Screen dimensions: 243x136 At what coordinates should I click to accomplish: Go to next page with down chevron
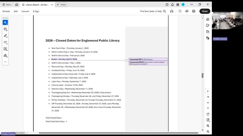click(208, 108)
